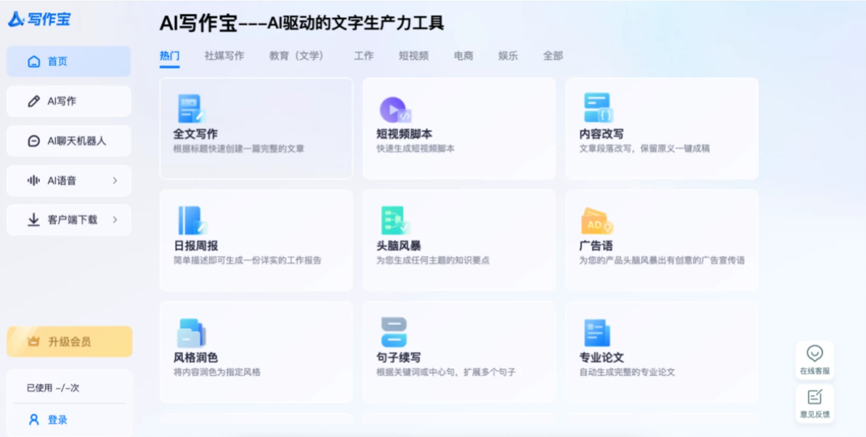The width and height of the screenshot is (866, 437).
Task: Click the 写作宝 logo
Action: [x=39, y=20]
